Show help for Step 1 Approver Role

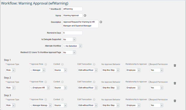(46, 64)
